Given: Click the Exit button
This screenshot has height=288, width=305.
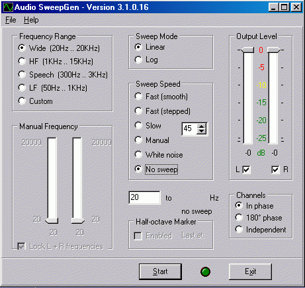Looking at the screenshot, I should [250, 271].
